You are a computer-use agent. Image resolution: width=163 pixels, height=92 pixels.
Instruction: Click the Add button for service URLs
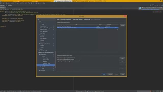[123, 58]
